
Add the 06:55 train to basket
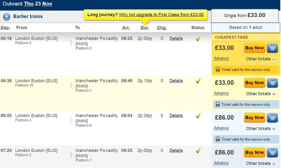coord(272,118)
